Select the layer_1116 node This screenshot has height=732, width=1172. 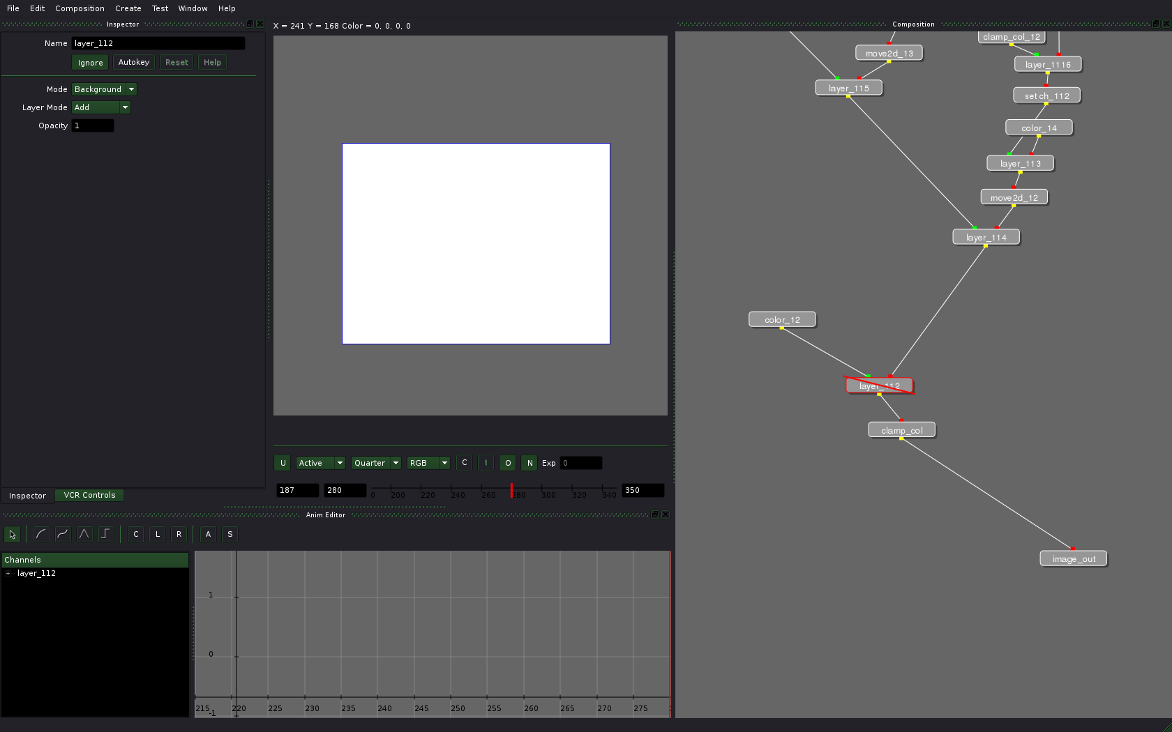tap(1048, 64)
